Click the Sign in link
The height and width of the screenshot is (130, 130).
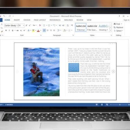coord(126,20)
